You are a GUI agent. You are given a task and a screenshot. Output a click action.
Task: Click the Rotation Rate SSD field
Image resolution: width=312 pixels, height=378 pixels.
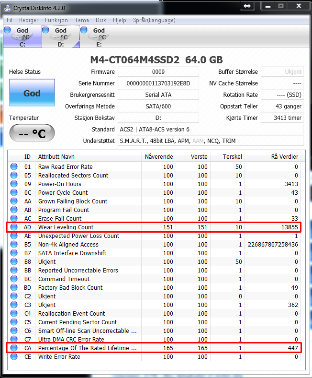282,95
